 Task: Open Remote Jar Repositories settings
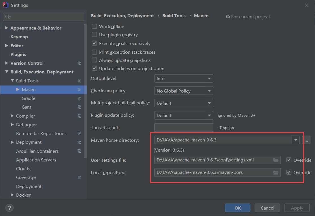point(41,134)
